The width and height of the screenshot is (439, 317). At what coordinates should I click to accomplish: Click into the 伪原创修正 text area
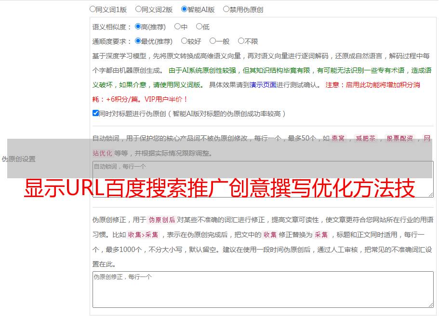pyautogui.click(x=263, y=290)
